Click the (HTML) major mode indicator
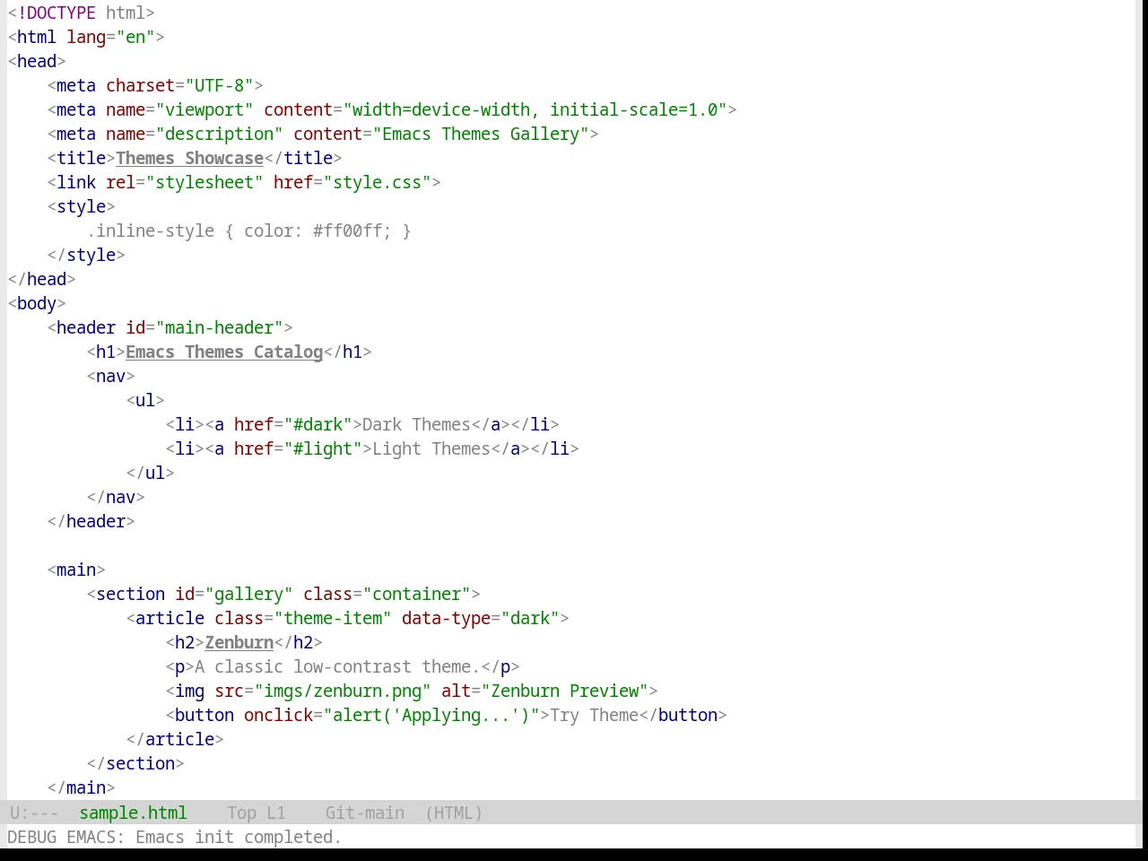Screen dimensions: 1148x861 click(x=454, y=813)
